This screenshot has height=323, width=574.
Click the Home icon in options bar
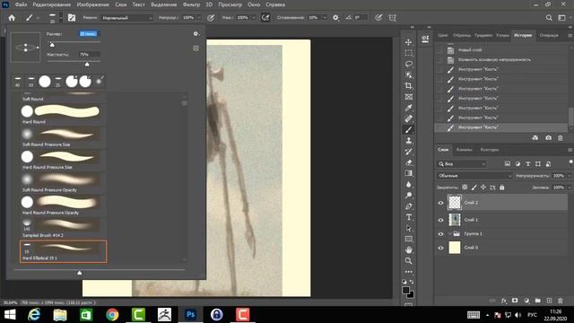[x=12, y=18]
